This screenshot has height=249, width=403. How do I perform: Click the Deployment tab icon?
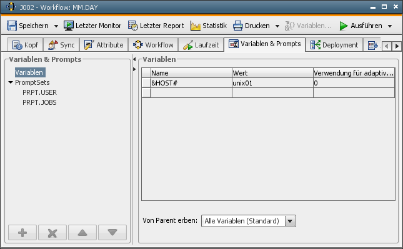point(316,45)
